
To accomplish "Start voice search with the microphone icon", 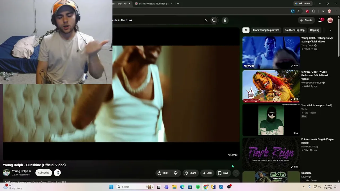I will 225,20.
